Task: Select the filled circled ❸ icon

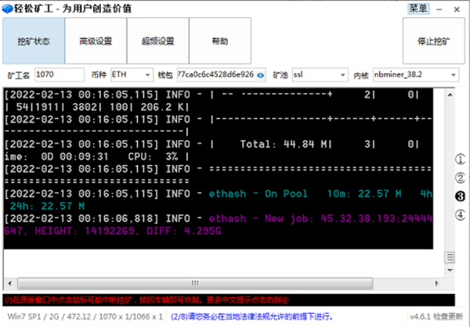Action: [x=460, y=196]
